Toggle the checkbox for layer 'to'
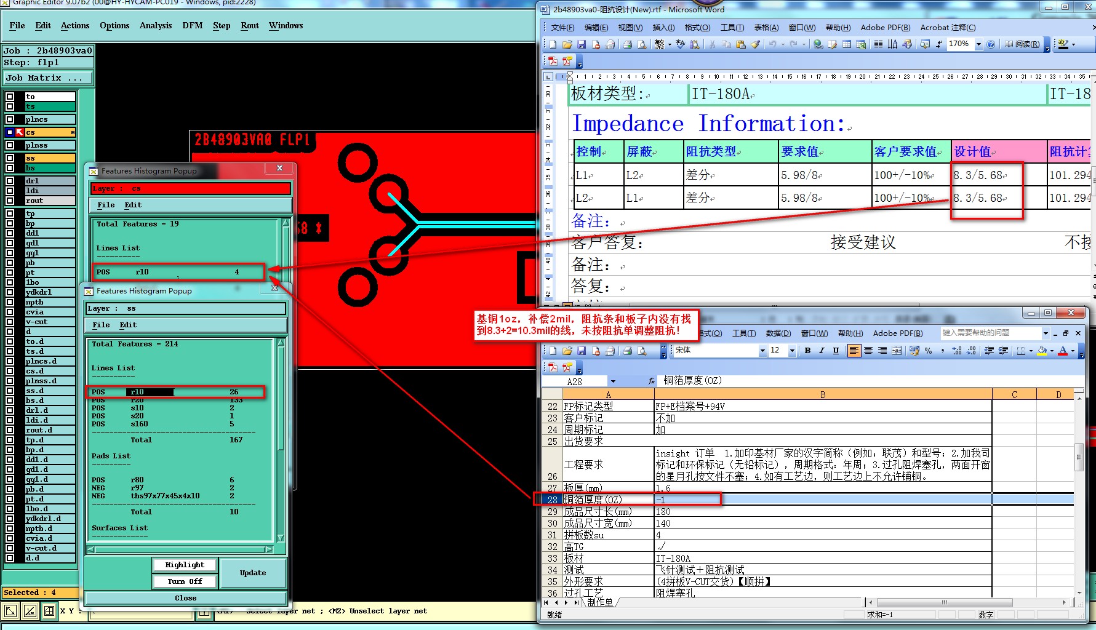This screenshot has width=1096, height=630. [10, 97]
